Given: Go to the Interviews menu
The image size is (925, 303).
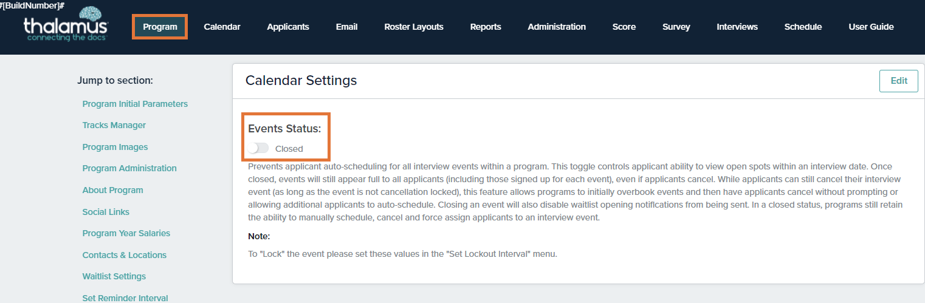Looking at the screenshot, I should [x=737, y=27].
